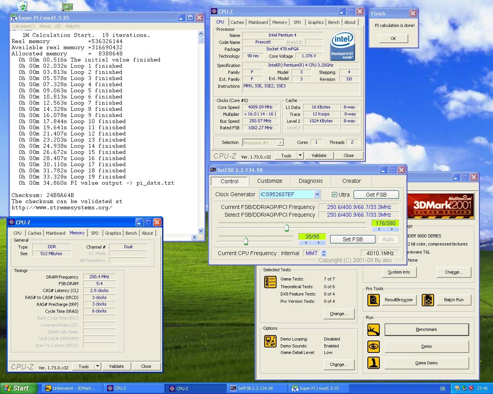Click the Intel Pentium 4 HT logo

pos(342,46)
